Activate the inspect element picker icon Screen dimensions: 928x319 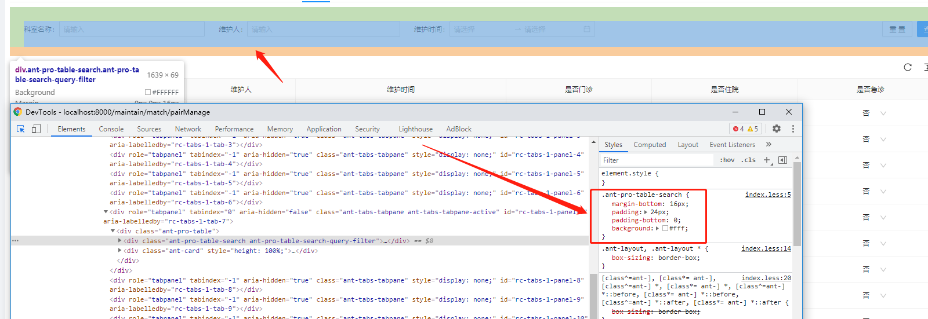[20, 129]
